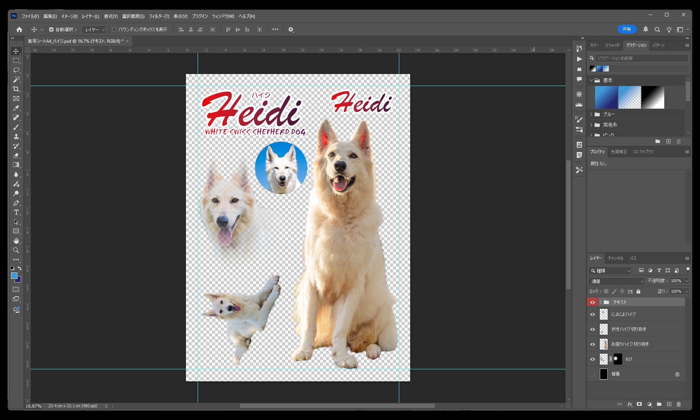Open the alignment settings gear icon
The image size is (700, 420).
(x=291, y=30)
